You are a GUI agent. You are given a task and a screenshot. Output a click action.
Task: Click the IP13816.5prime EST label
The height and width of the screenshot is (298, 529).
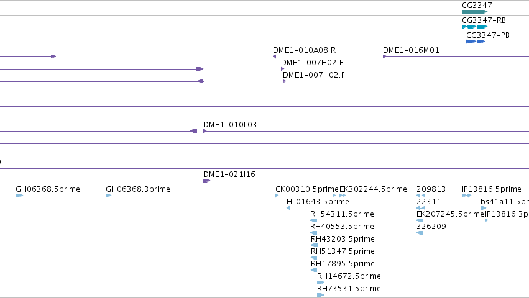492,189
